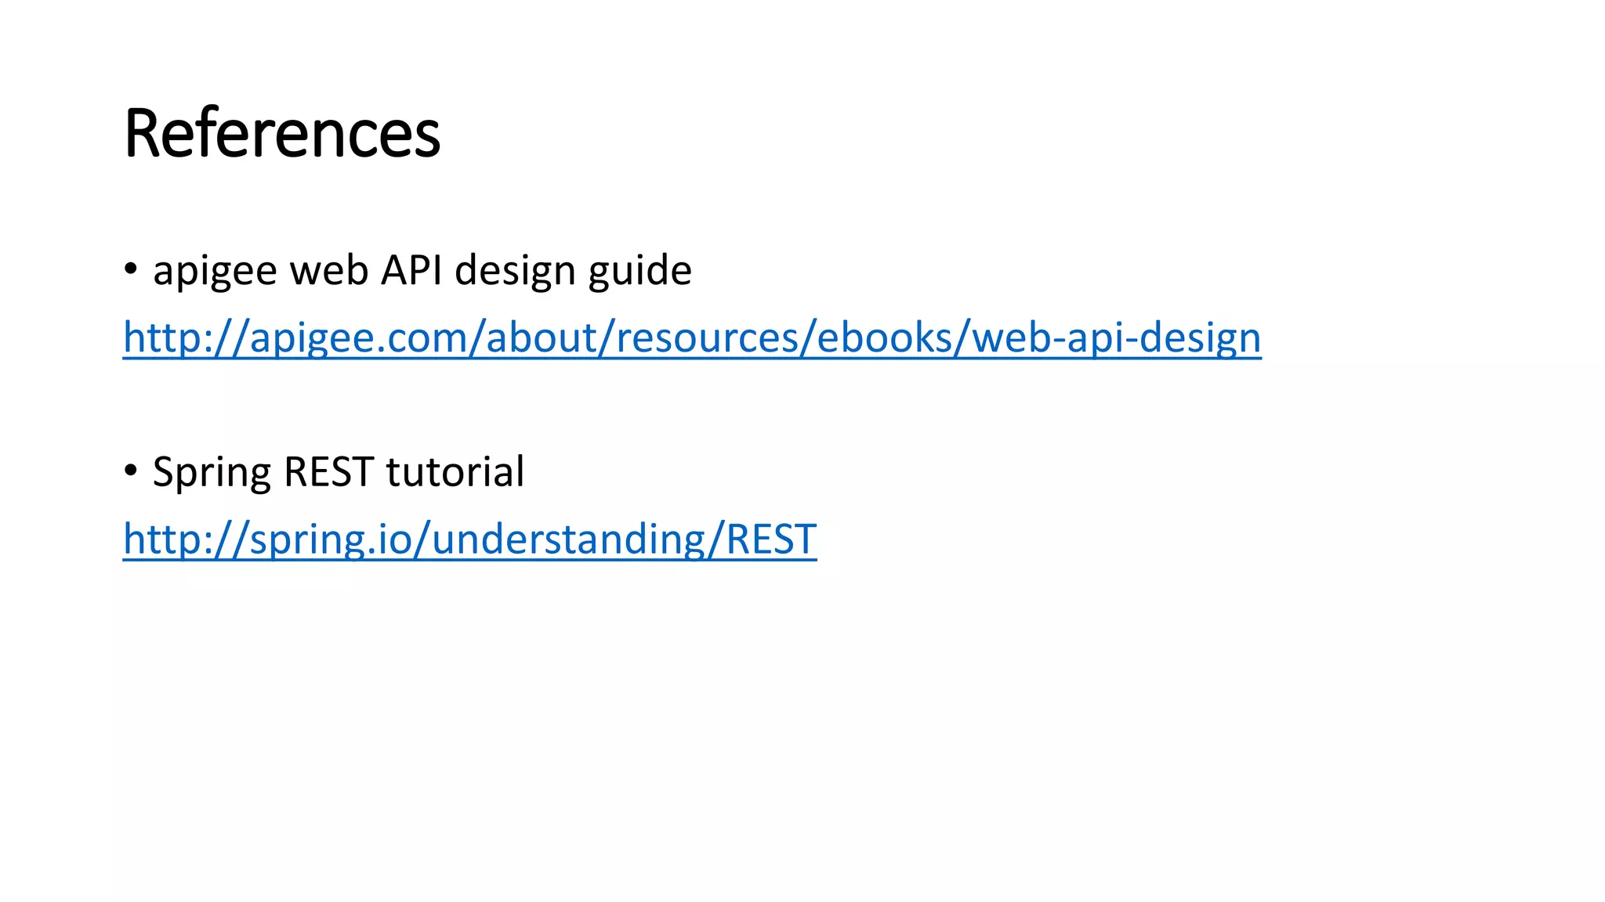Open the spring.io understanding REST link
Viewport: 1605px width, 902px height.
(x=470, y=539)
